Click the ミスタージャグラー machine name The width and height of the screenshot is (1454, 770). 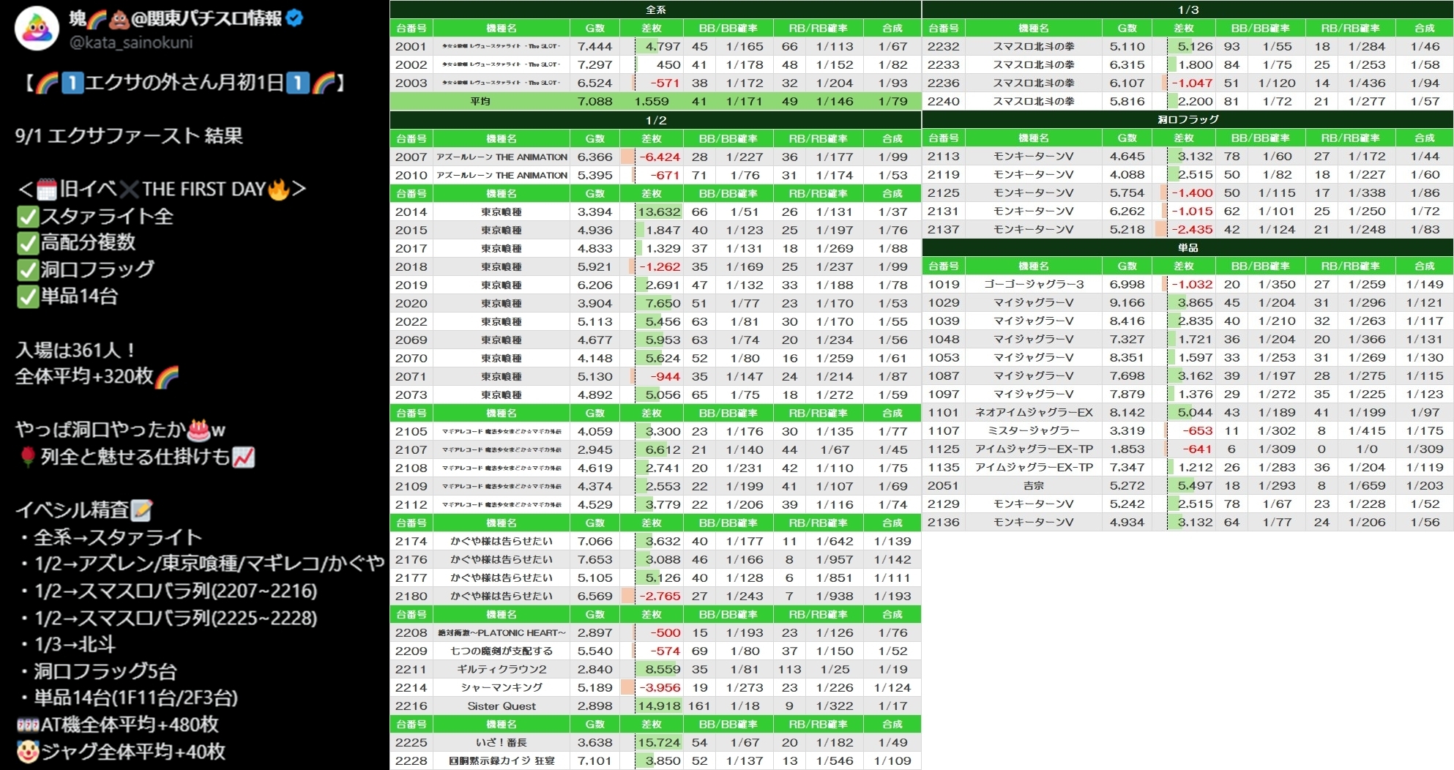(x=1034, y=430)
